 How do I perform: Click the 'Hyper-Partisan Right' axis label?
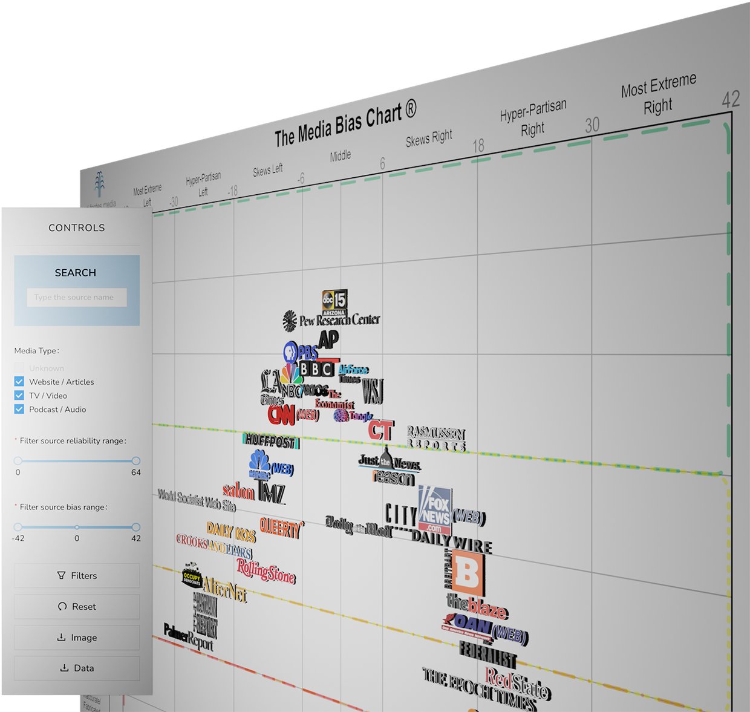point(533,118)
